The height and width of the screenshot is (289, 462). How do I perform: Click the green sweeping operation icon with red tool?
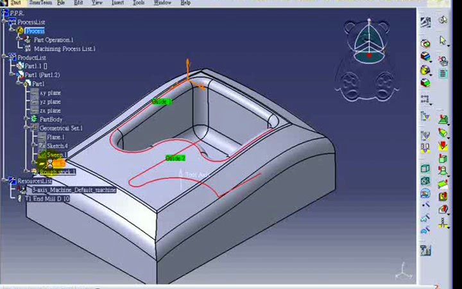tap(443, 119)
